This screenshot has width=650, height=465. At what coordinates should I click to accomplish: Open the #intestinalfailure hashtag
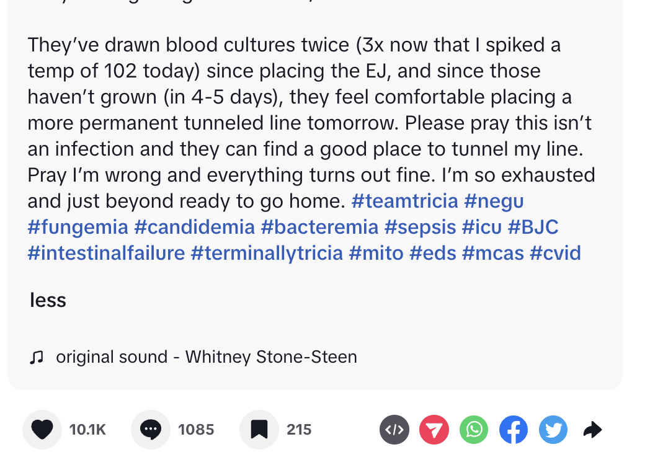[106, 253]
